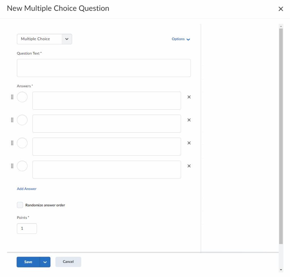This screenshot has width=290, height=277.
Task: Mark the first answer as correct
Action: [22, 97]
